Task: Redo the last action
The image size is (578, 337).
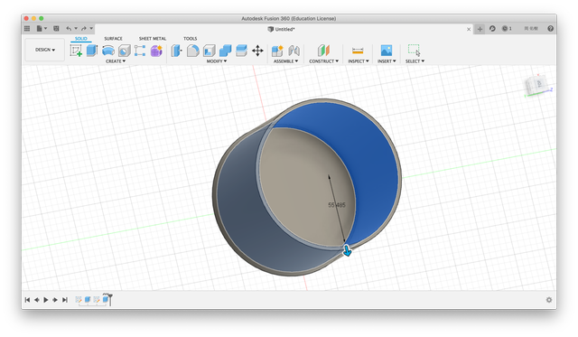Action: 84,28
